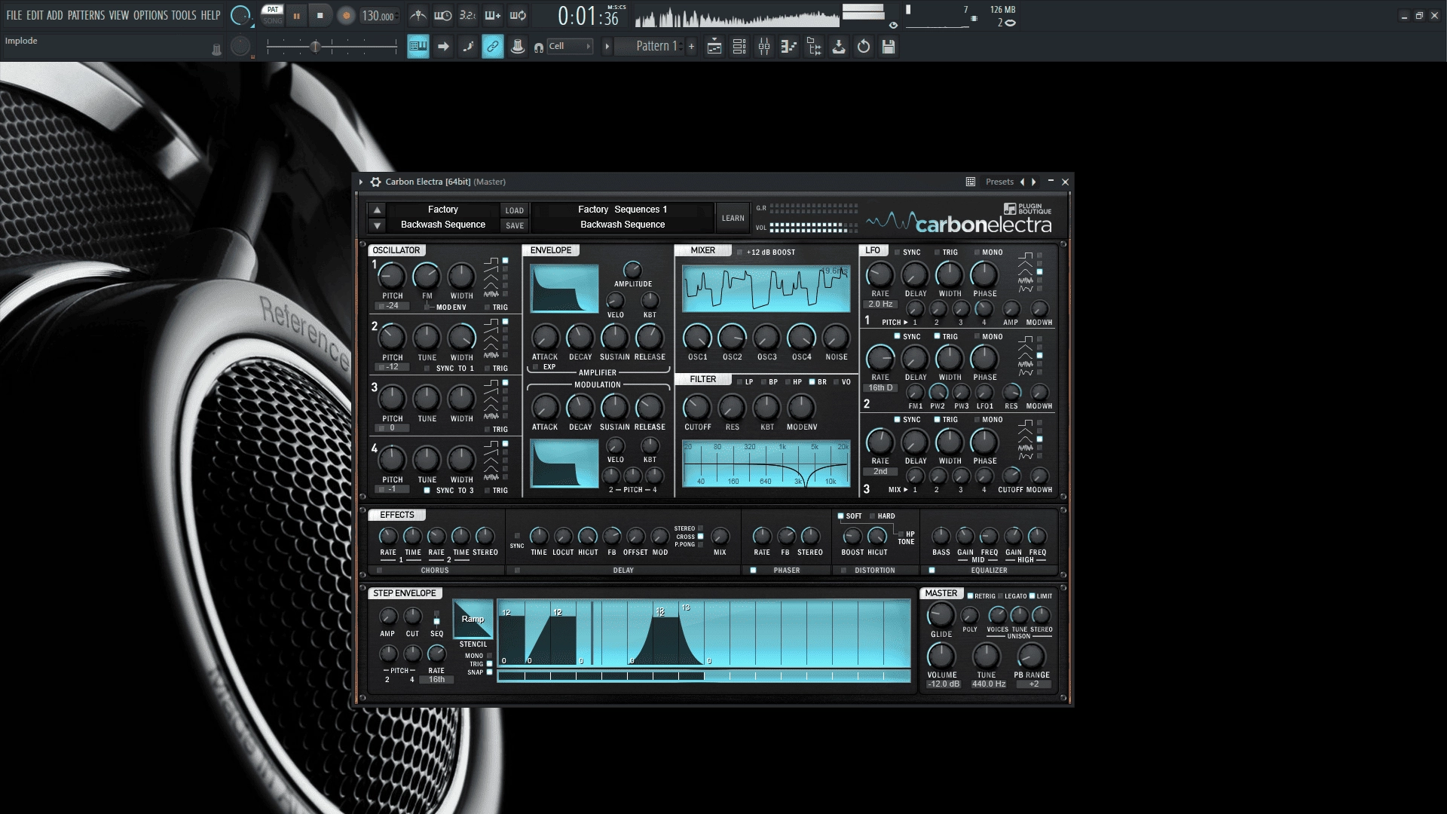
Task: Enable the blend recording overdub icon
Action: click(492, 15)
